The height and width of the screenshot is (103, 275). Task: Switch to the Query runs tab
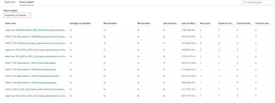tap(10, 2)
